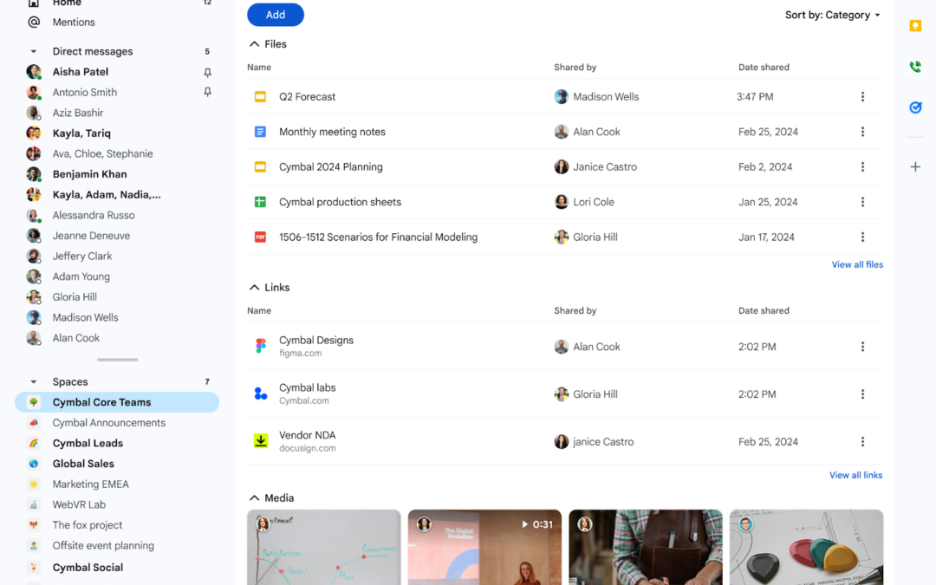The image size is (936, 585).
Task: Open more options for Vendor NDA link
Action: [862, 442]
